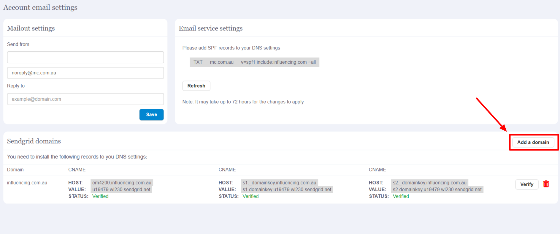Refresh the SPF record status
The height and width of the screenshot is (234, 560).
(x=196, y=86)
